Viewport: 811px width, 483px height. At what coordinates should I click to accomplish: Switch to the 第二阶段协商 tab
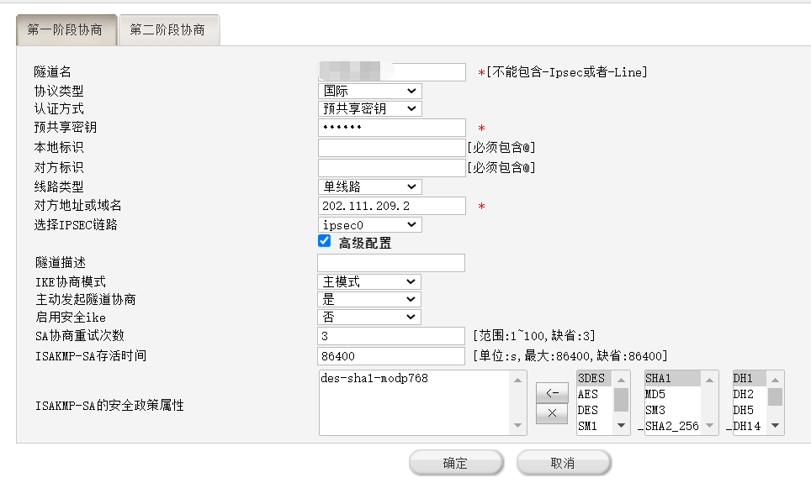[167, 30]
